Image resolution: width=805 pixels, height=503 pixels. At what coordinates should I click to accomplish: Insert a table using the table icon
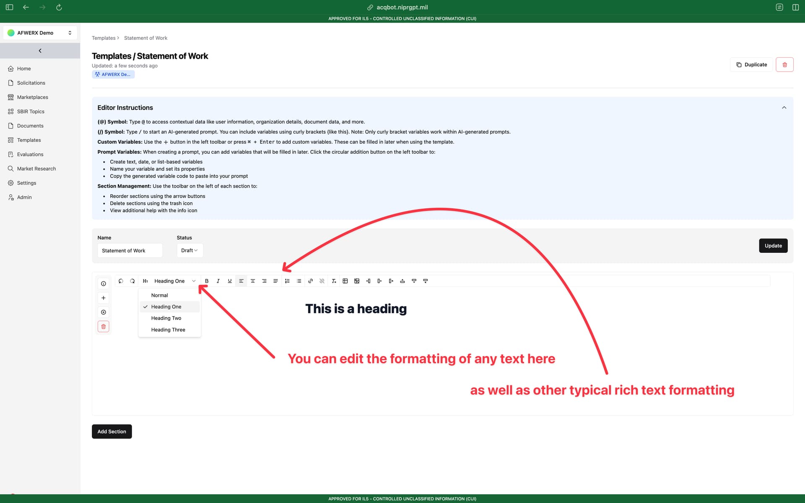[345, 281]
